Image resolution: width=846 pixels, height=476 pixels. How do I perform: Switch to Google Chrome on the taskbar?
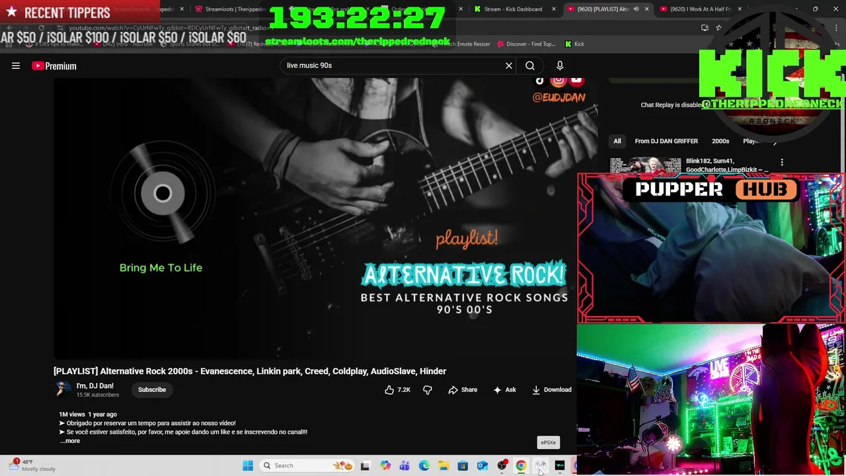point(521,465)
